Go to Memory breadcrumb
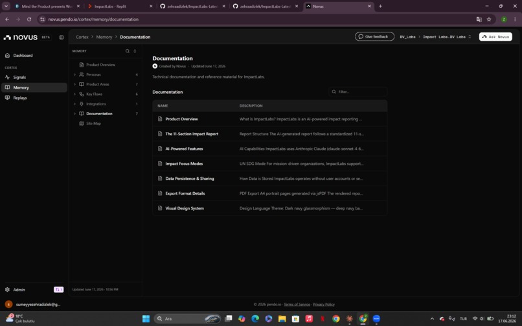This screenshot has height=326, width=522. [x=104, y=37]
